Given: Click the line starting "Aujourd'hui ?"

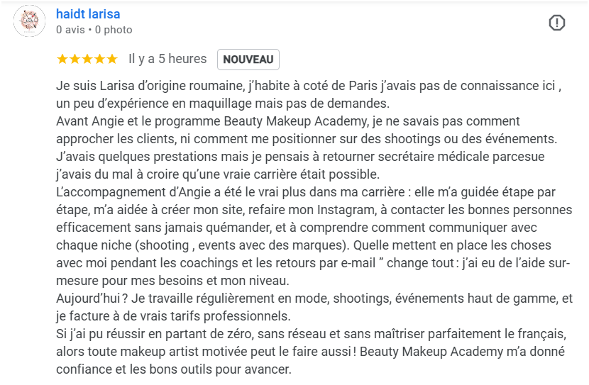Looking at the screenshot, I should coord(314,298).
